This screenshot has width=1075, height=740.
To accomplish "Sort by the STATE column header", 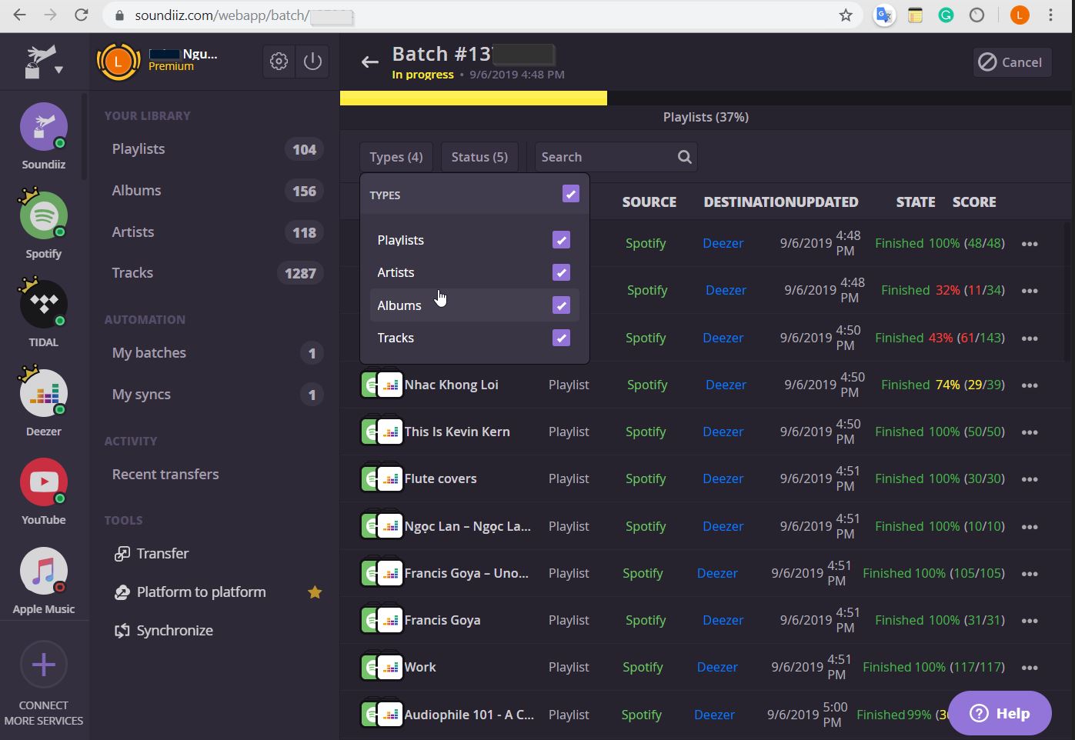I will (916, 202).
